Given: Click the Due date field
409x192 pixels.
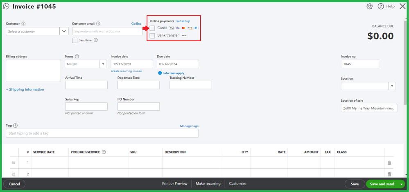Looking at the screenshot, I should tap(178, 64).
